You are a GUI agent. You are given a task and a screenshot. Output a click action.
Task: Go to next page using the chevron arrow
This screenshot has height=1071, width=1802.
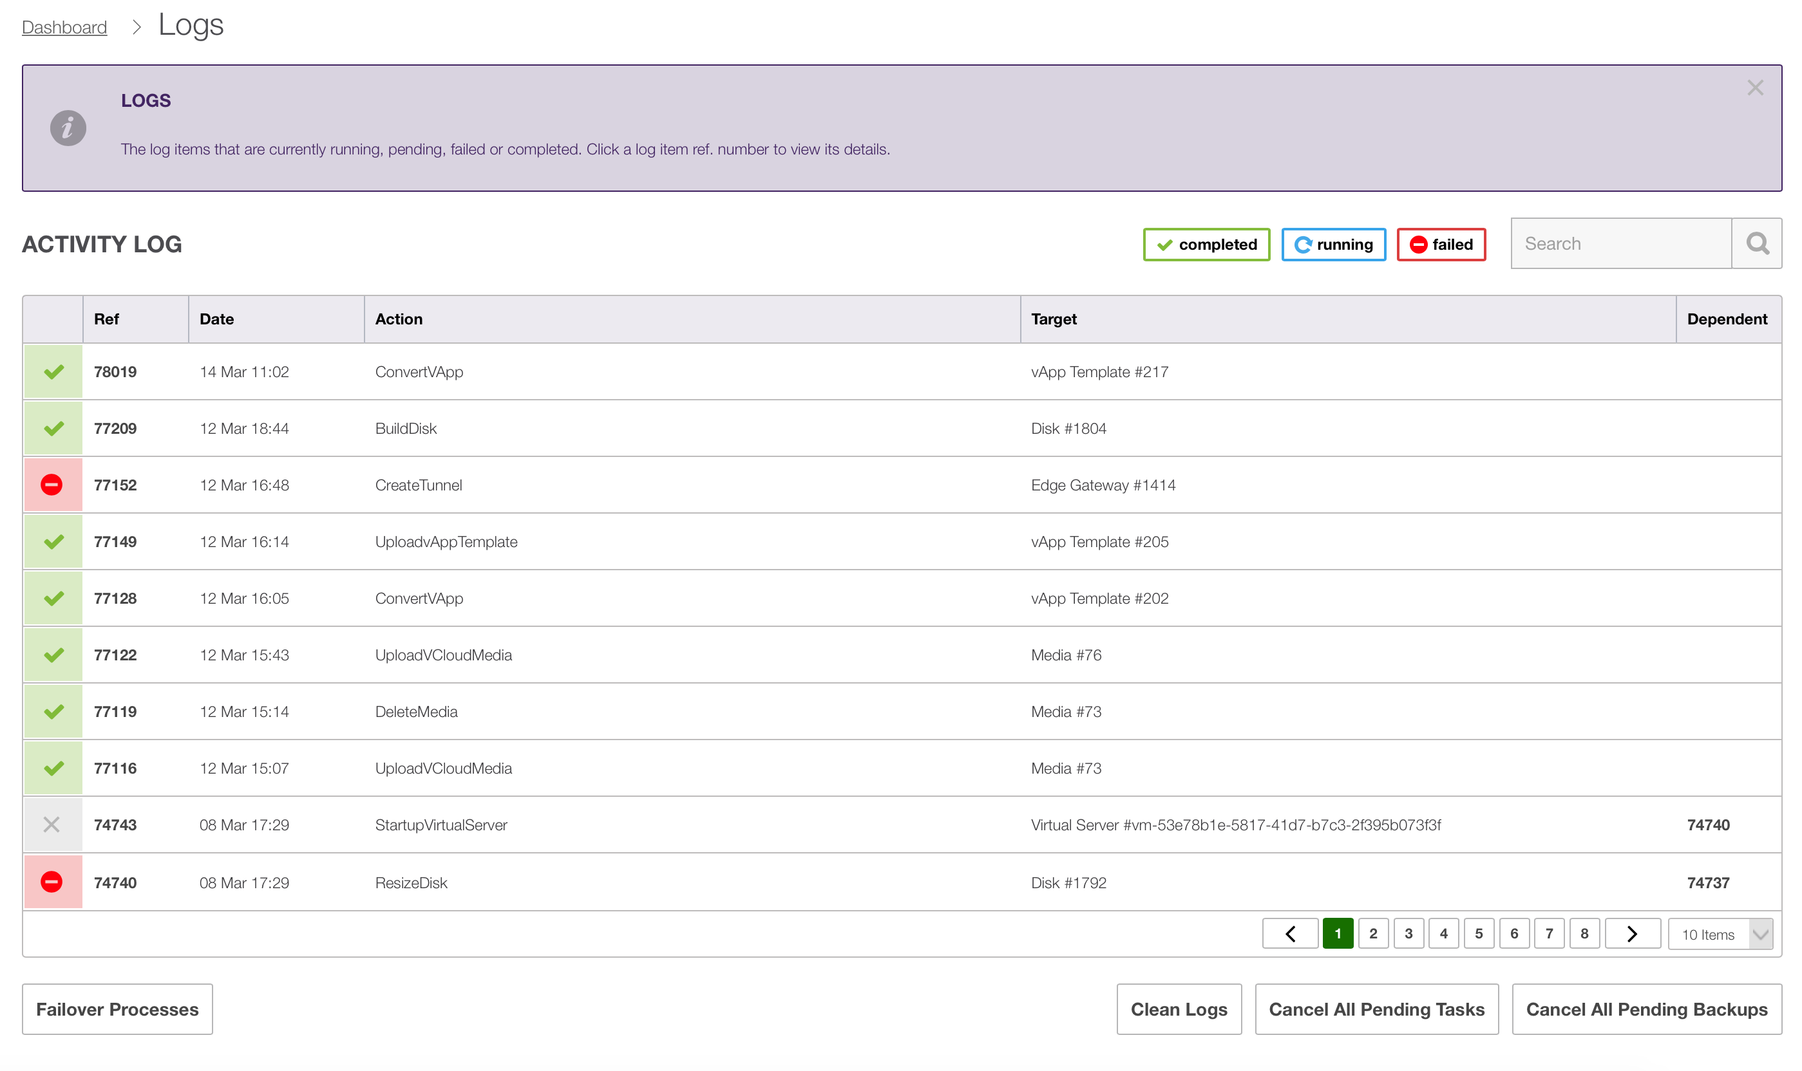coord(1633,933)
